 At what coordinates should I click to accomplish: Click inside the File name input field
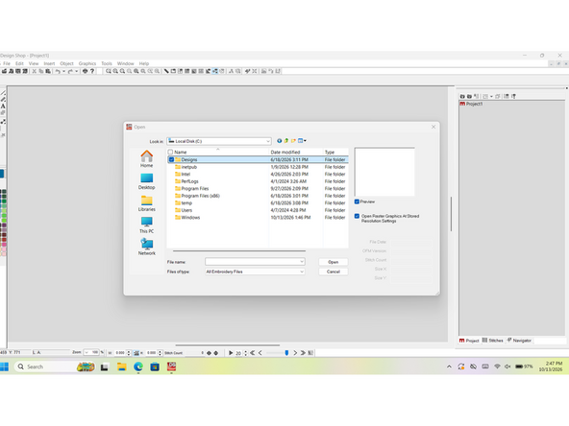pyautogui.click(x=252, y=262)
